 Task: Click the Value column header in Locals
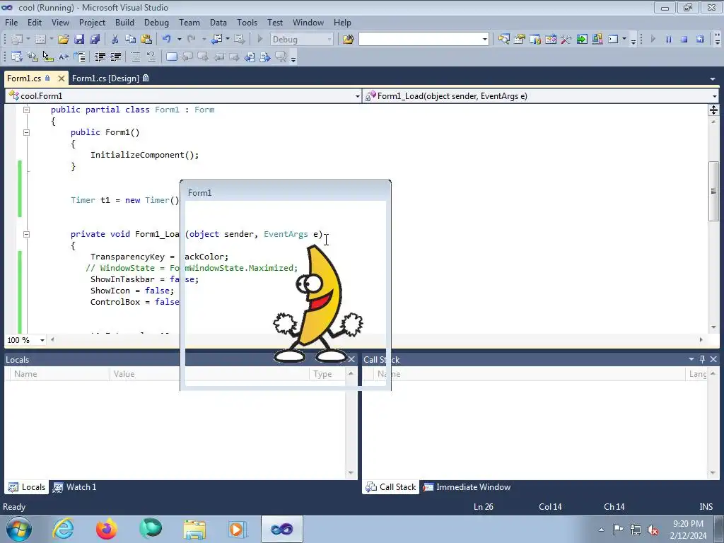(x=209, y=374)
